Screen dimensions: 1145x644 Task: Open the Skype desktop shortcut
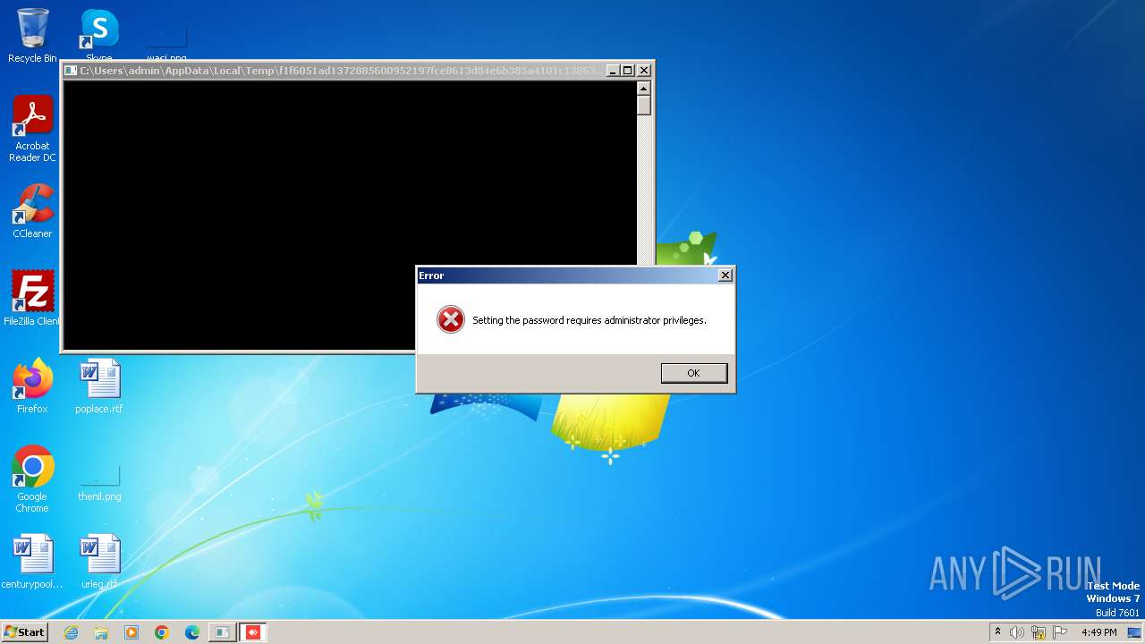click(99, 36)
